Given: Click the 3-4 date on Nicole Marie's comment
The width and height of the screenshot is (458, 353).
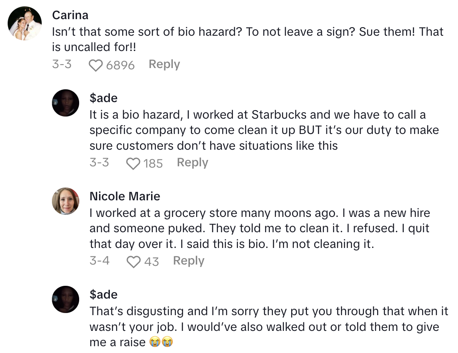Looking at the screenshot, I should [x=99, y=261].
